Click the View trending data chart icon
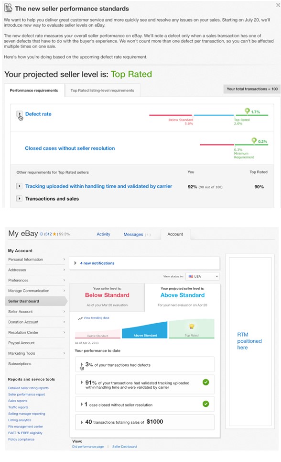281x462 pixels. pos(80,318)
